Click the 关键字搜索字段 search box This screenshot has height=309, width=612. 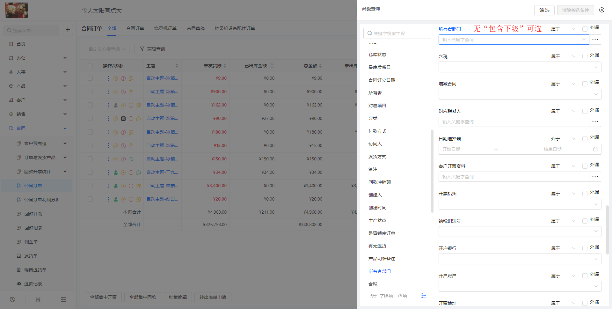tap(397, 33)
